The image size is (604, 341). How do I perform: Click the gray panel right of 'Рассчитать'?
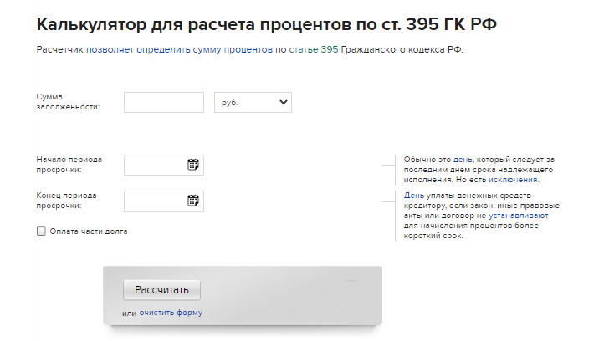pyautogui.click(x=293, y=291)
